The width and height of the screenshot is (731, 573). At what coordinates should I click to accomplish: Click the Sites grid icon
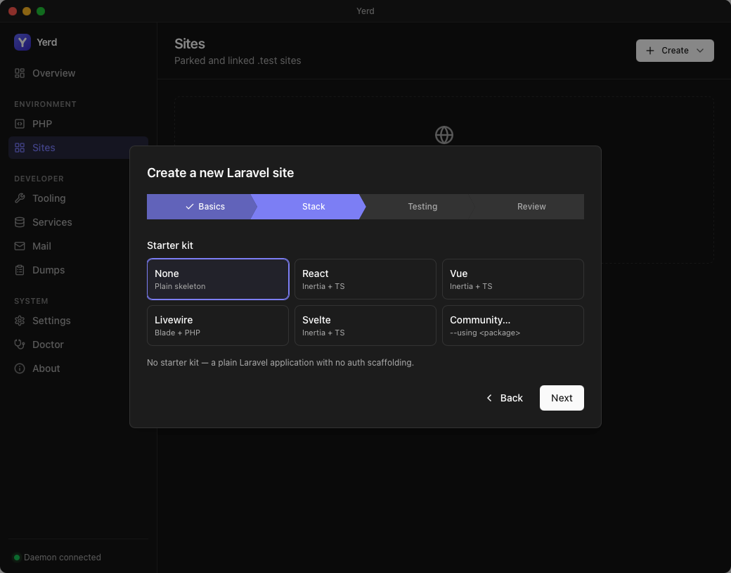(20, 148)
